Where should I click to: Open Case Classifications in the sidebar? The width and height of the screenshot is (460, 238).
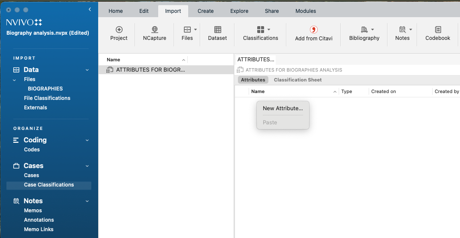click(x=49, y=185)
